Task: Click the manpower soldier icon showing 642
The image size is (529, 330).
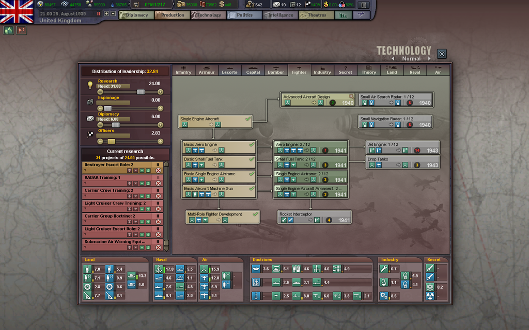Action: 250,4
